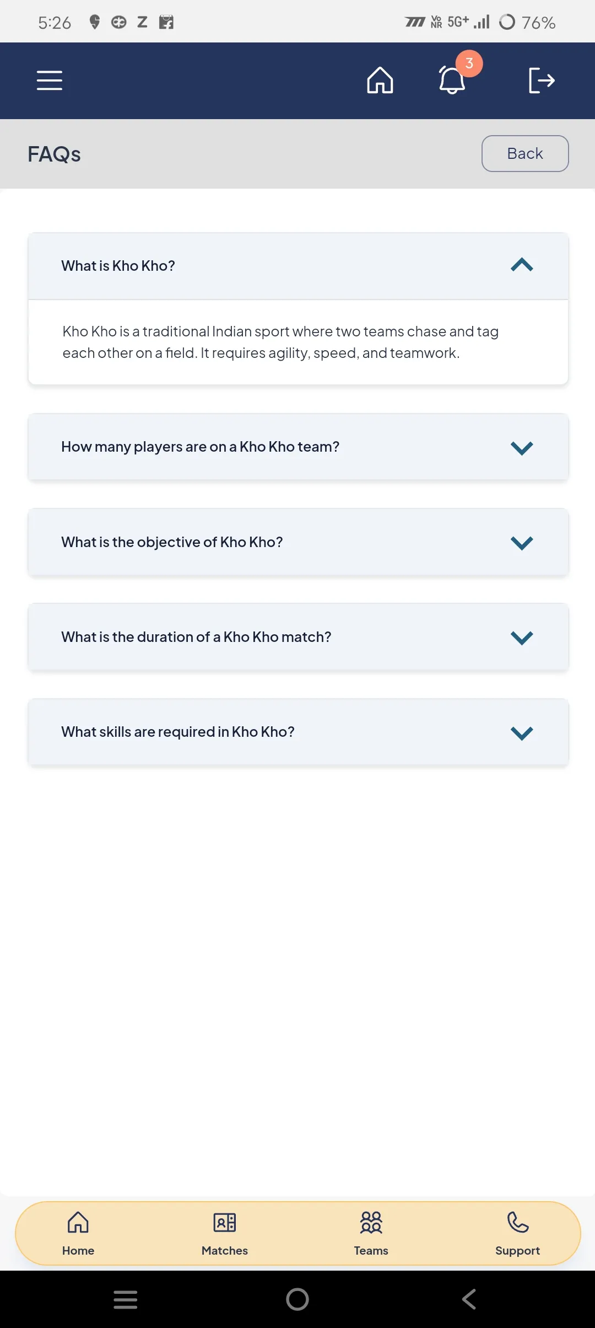The height and width of the screenshot is (1328, 595).
Task: Tap 'How many players are on a Kho Kho team?' text
Action: point(201,447)
